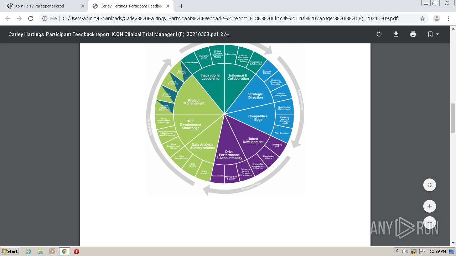This screenshot has width=456, height=256.
Task: Click the Manage Risk & Quality segment
Action: (231, 178)
